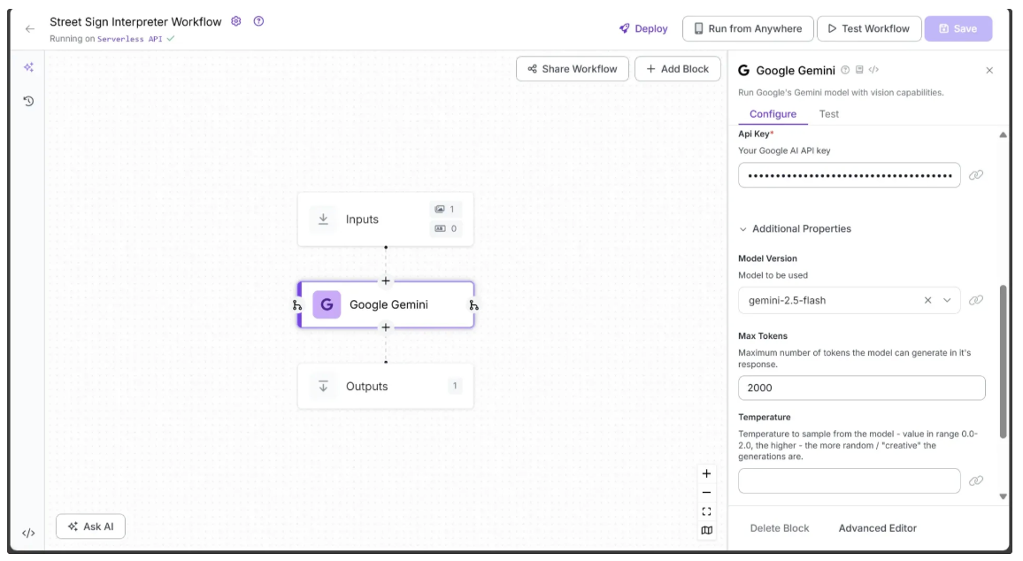This screenshot has height=561, width=1023.
Task: Click the Serverless API link
Action: click(x=129, y=39)
